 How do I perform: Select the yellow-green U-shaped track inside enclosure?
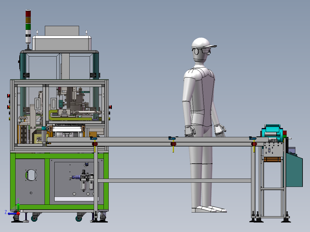(70, 115)
